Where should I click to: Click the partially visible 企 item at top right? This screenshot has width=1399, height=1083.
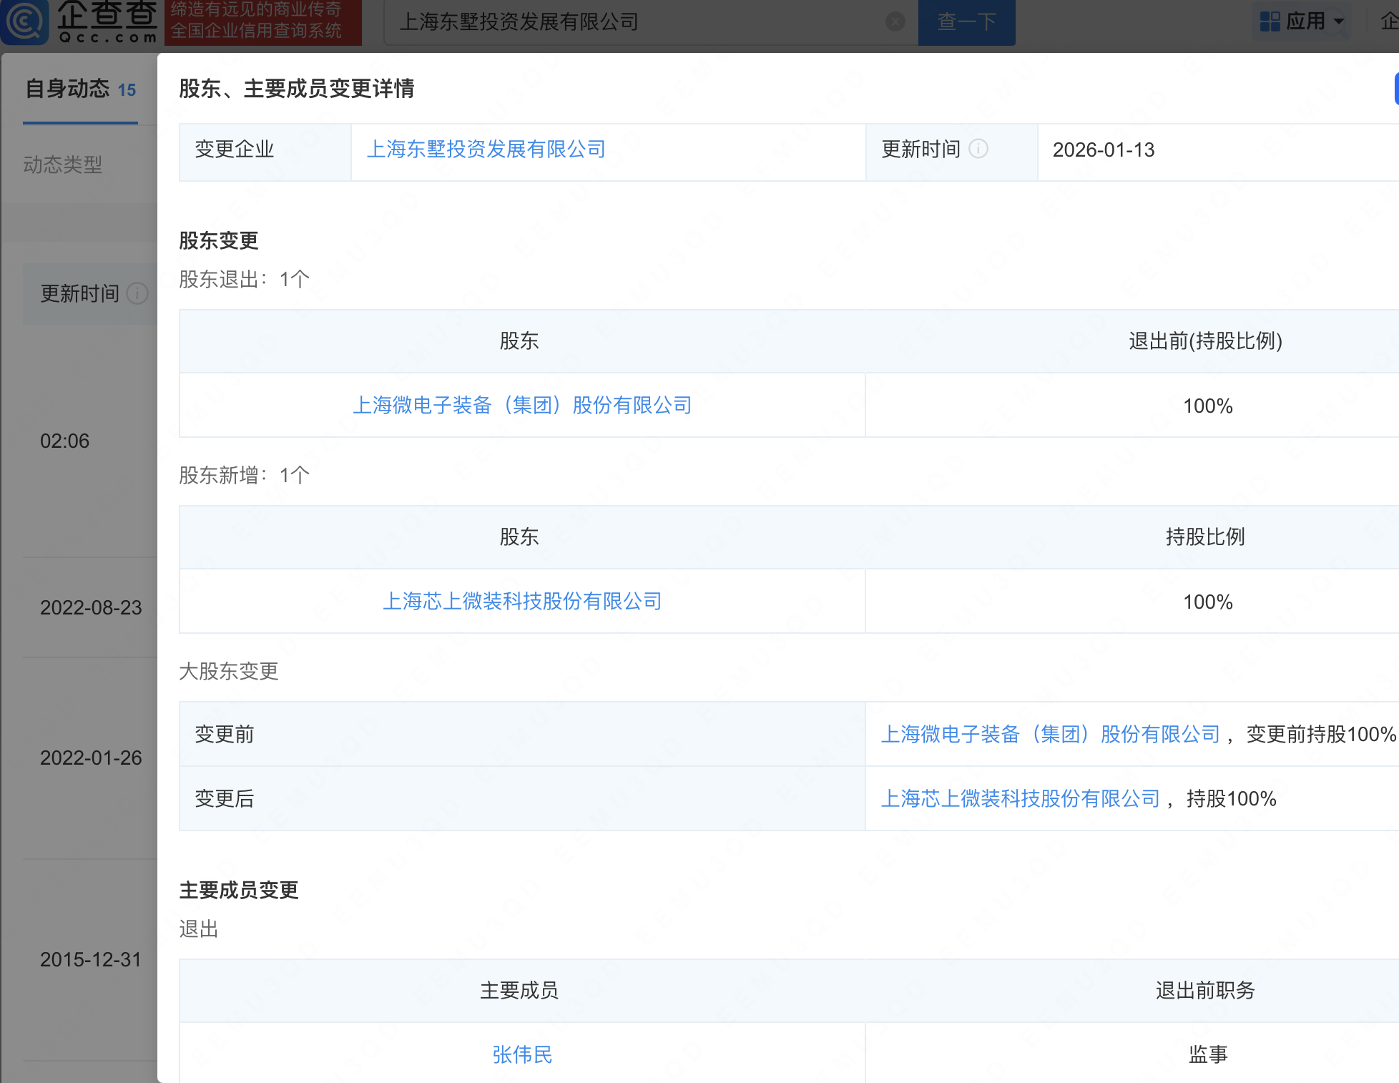click(1390, 21)
